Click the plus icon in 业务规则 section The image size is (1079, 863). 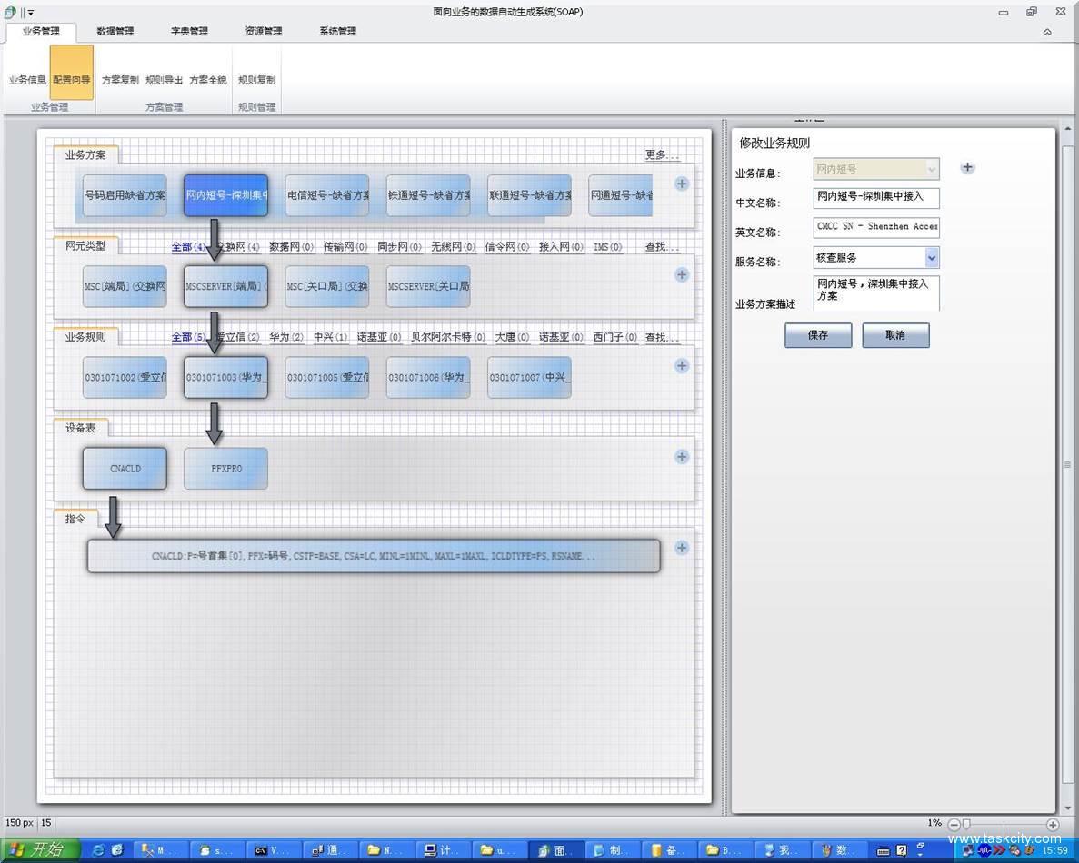(682, 366)
